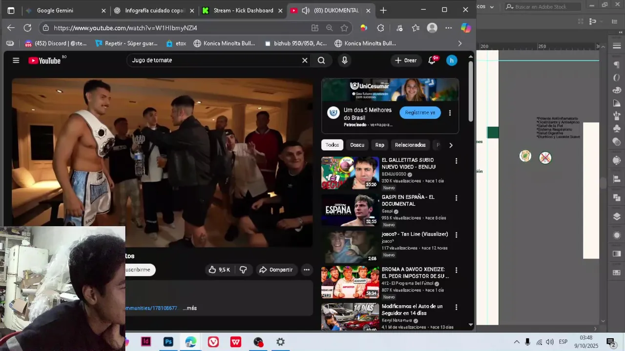The height and width of the screenshot is (351, 625).
Task: Open 'Repetir - Súper guar...' bookmark
Action: click(x=126, y=43)
